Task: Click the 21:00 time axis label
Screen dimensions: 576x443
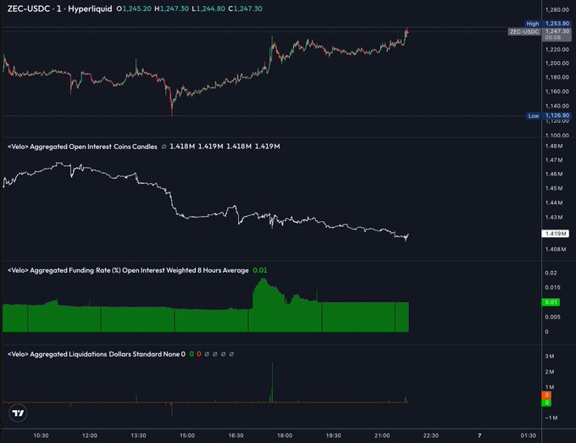Action: point(382,435)
